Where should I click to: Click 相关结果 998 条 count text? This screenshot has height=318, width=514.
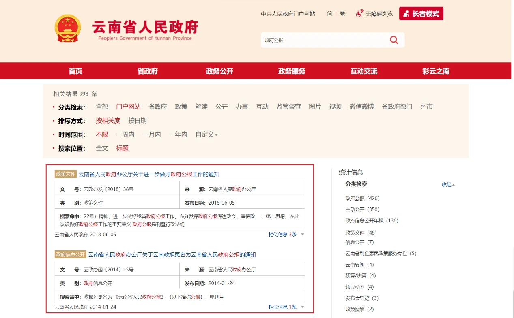[x=75, y=94]
